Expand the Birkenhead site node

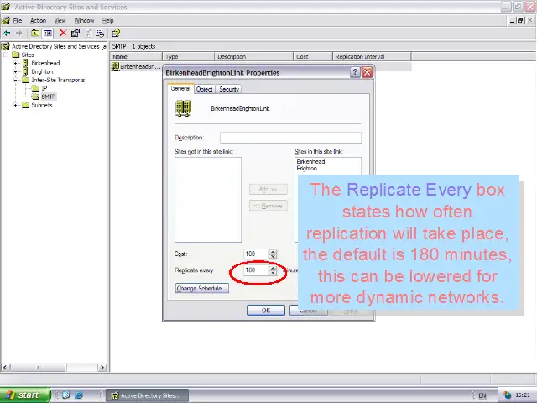[15, 63]
